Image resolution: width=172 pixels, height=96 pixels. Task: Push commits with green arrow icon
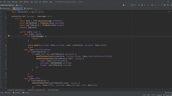tap(162, 5)
